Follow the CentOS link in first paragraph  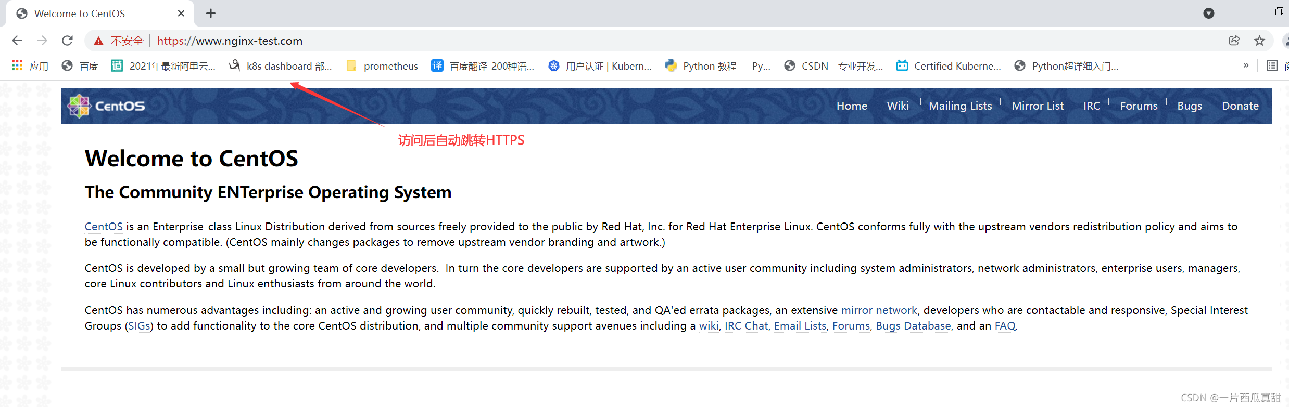coord(104,227)
